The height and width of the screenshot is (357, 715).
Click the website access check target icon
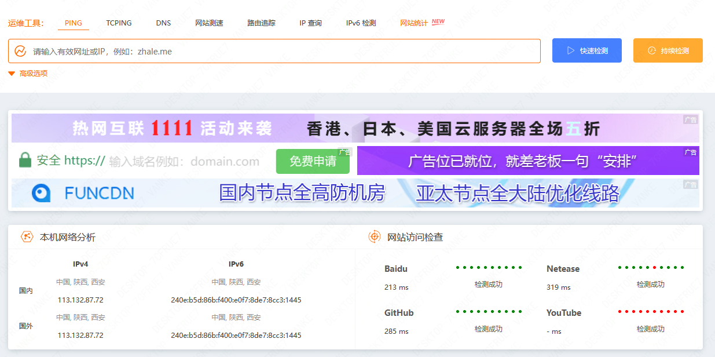375,237
